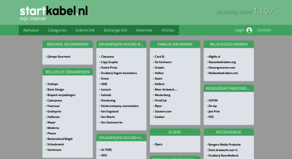Screen dimensions: 292x159
Task: Open the Shirtkoning link
Action: tap(108, 100)
